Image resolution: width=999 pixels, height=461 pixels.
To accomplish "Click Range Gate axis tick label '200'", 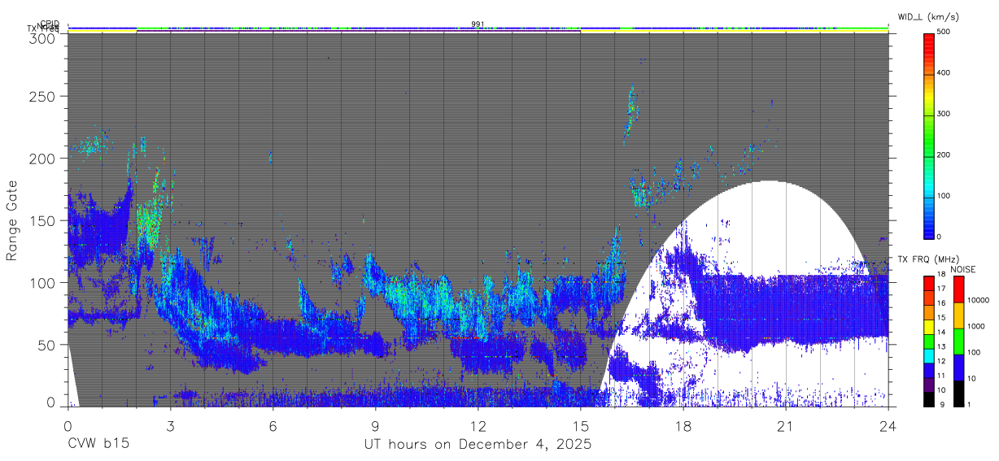I will click(42, 158).
